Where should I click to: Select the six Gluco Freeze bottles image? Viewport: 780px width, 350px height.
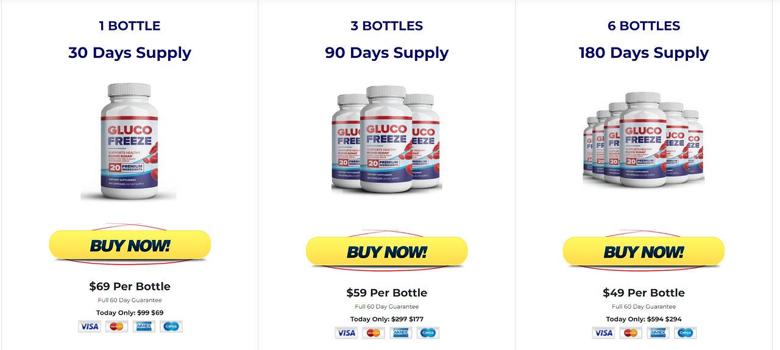643,138
